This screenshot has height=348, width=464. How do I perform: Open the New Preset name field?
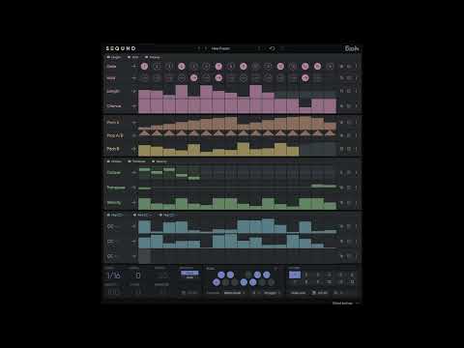pos(221,48)
